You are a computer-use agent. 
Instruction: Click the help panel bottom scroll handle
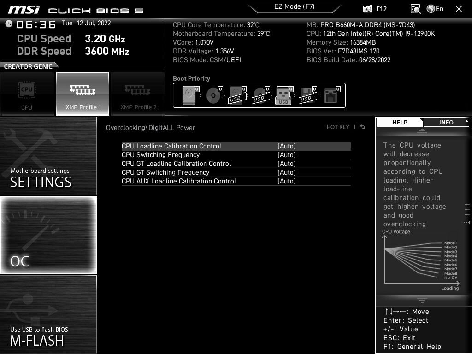click(422, 300)
